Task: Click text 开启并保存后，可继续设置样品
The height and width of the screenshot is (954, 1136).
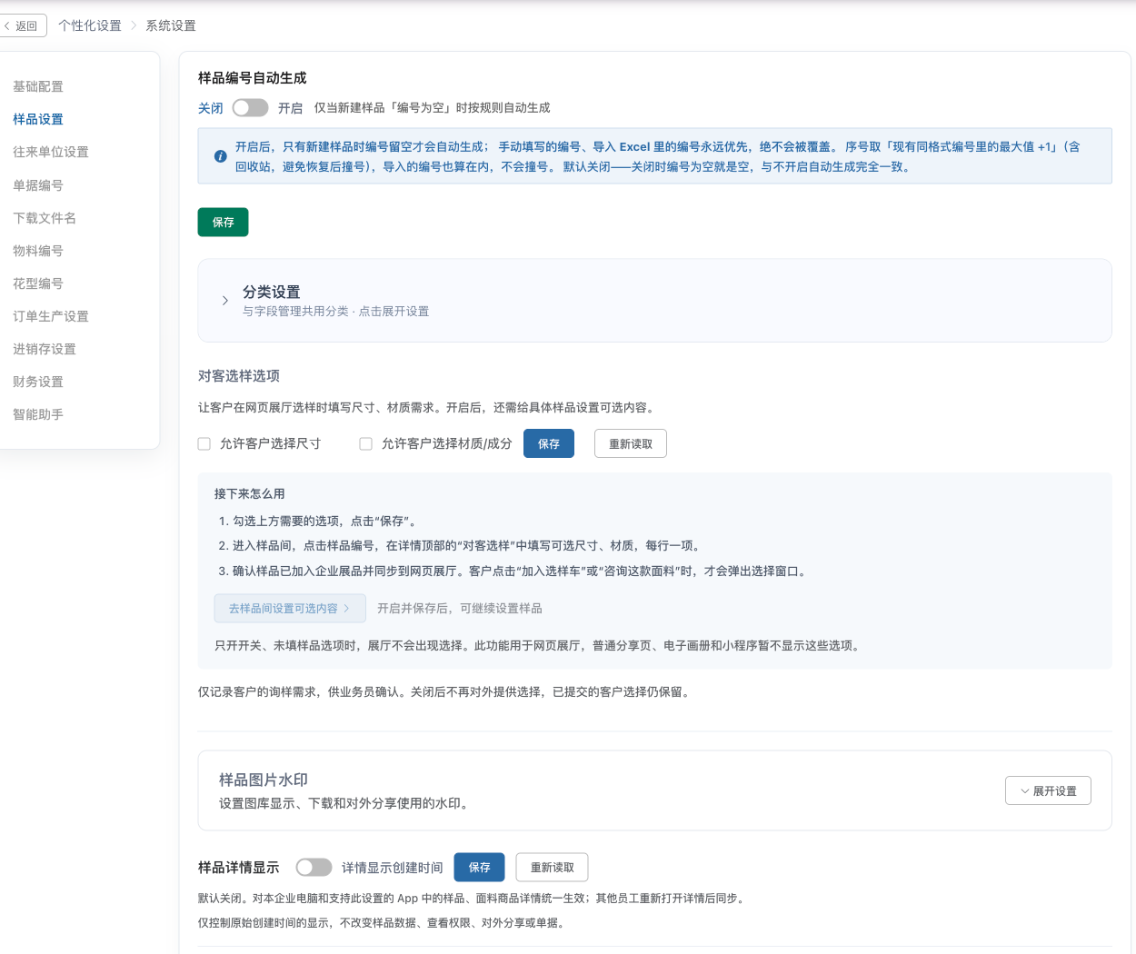Action: click(460, 608)
